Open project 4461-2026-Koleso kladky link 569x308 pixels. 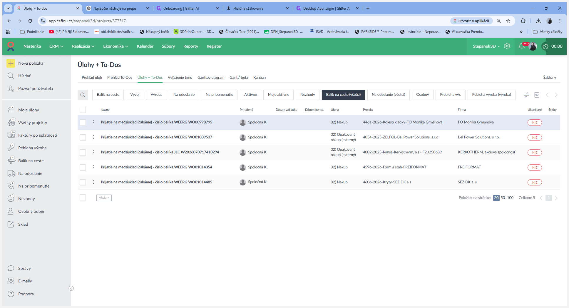[403, 122]
